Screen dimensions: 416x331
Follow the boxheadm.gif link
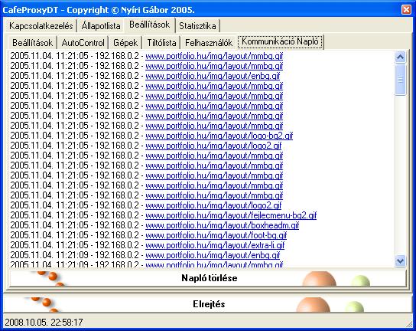(x=222, y=225)
